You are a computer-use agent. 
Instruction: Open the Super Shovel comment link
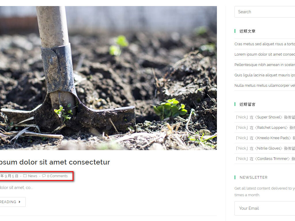268,117
